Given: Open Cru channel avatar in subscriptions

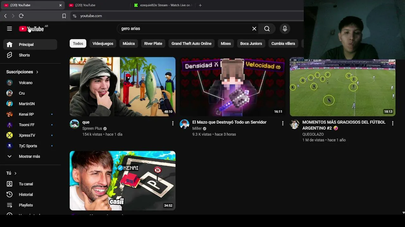Looking at the screenshot, I should 9,93.
